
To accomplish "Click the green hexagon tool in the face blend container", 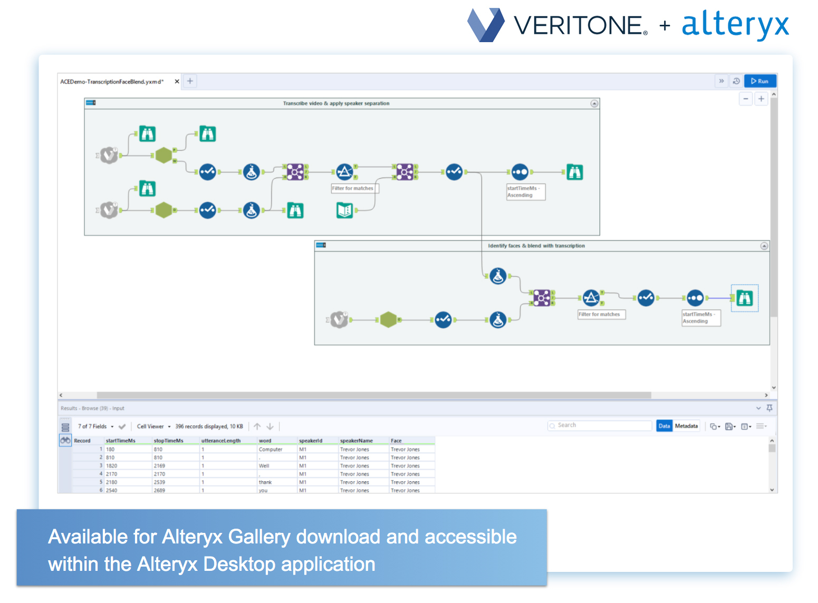I will tap(388, 319).
